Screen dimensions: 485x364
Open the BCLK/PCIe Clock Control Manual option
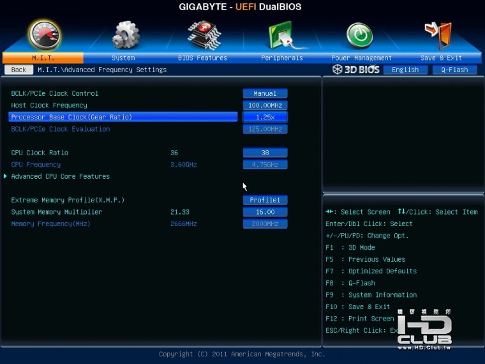(x=265, y=93)
